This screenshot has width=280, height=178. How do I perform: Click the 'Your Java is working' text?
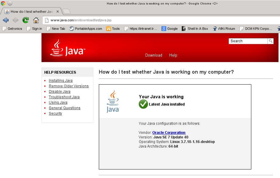coord(161,97)
